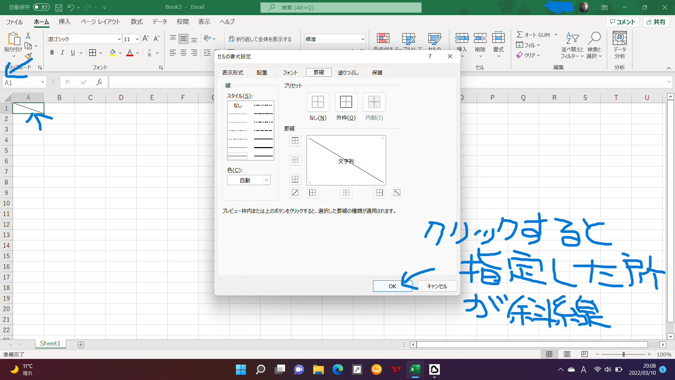The width and height of the screenshot is (675, 380).
Task: Click the zoom slider handle
Action: pos(623,354)
